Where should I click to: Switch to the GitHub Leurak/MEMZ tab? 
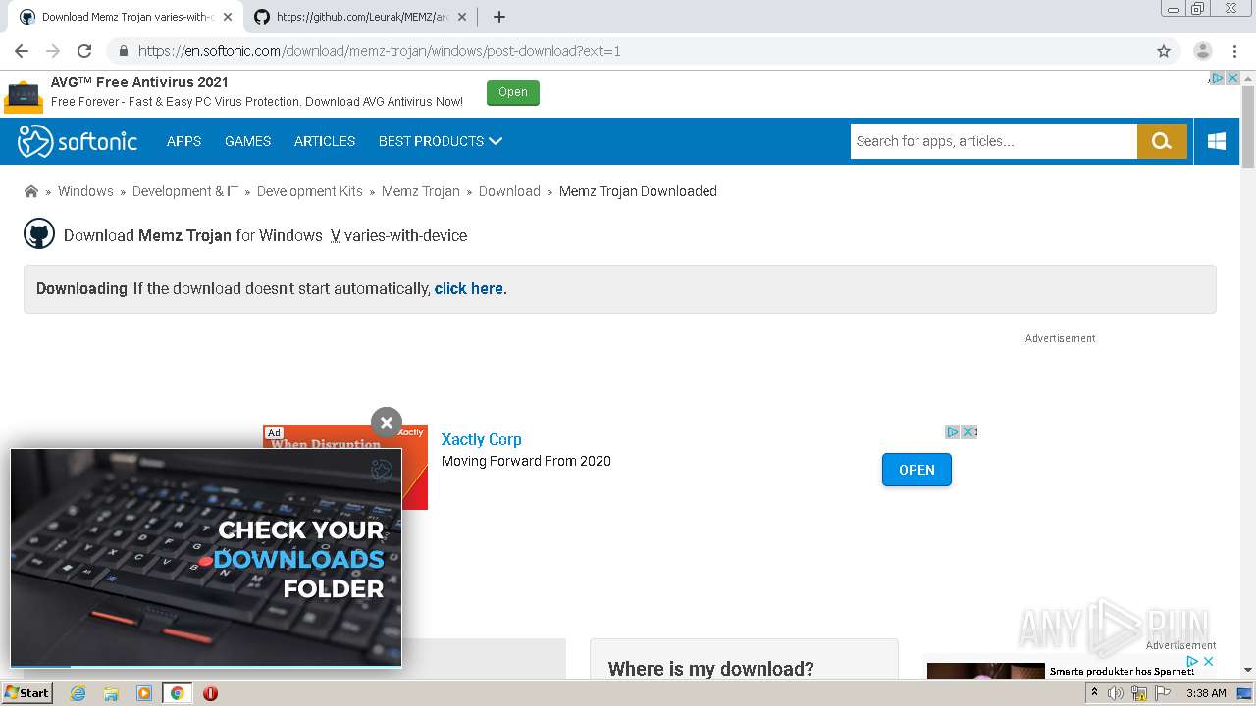tap(358, 17)
